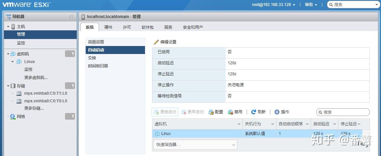
Task: Click the refresh arrow icon for 刷新
Action: (x=254, y=112)
